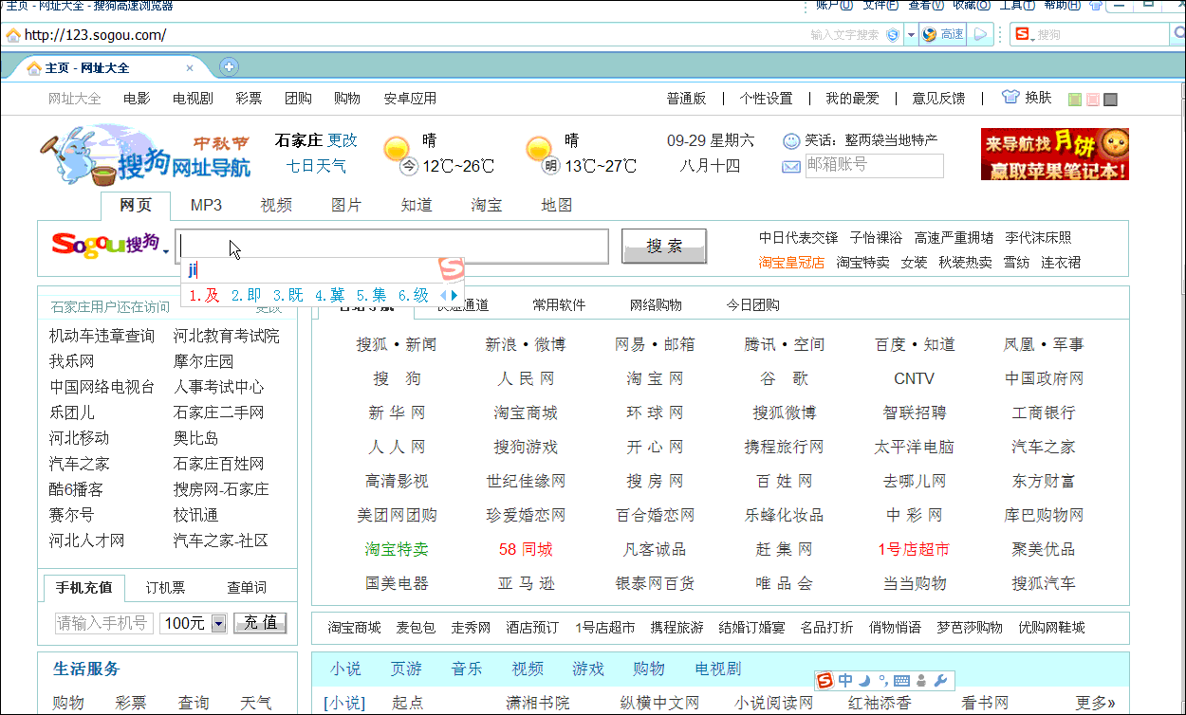Switch to the 图片 search tab
The height and width of the screenshot is (715, 1186).
pyautogui.click(x=346, y=205)
